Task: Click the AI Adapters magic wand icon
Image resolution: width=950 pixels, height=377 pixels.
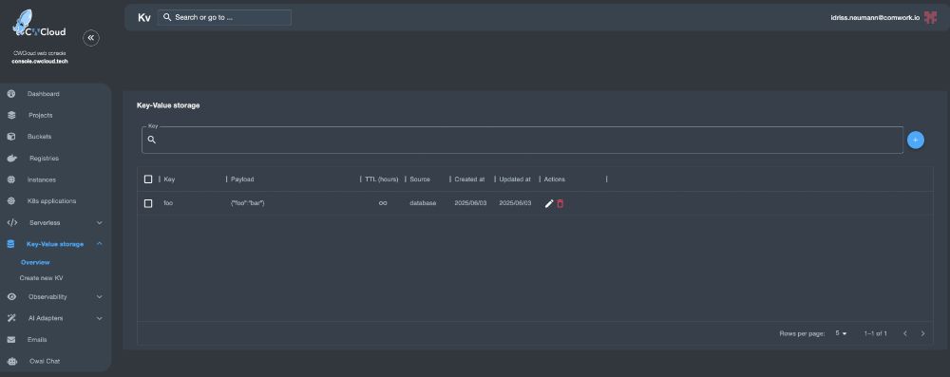Action: point(10,318)
